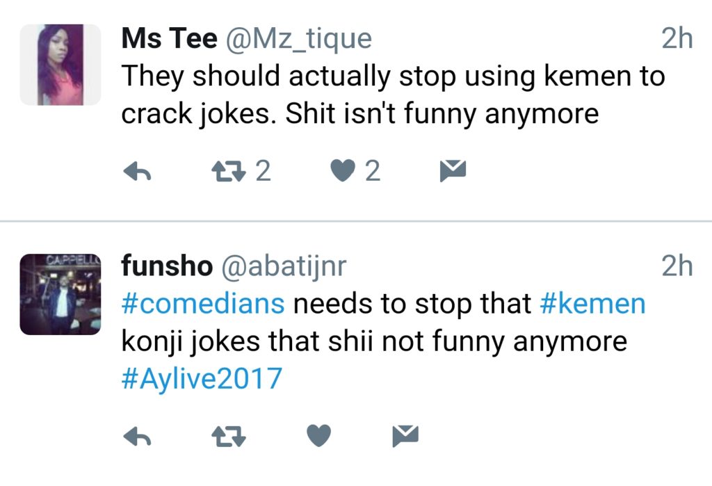
Task: Visit the @Mz_tique handle
Action: tap(298, 39)
